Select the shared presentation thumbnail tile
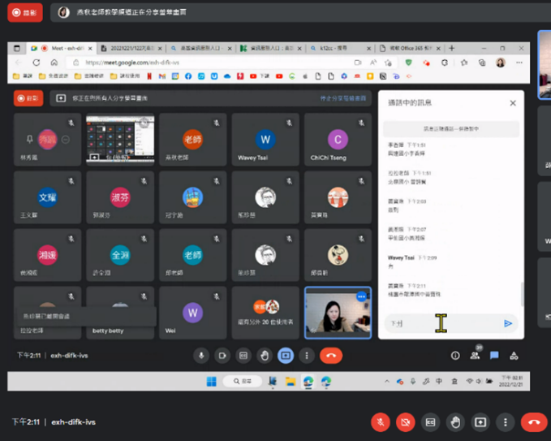This screenshot has height=441, width=551. tap(120, 140)
